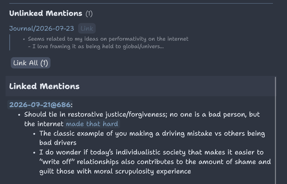The width and height of the screenshot is (287, 184).
Task: Click the words "the internet" before the link
Action: tap(44, 124)
